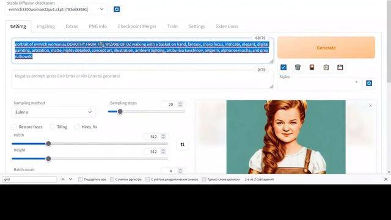Click the resize handle of prompt box
This screenshot has height=220, width=391.
[x=271, y=61]
